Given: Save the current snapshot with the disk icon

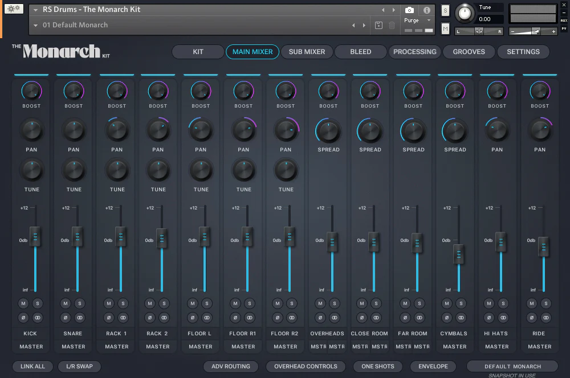Looking at the screenshot, I should click(378, 25).
